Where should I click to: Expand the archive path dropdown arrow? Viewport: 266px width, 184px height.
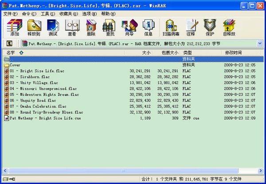tap(260, 43)
